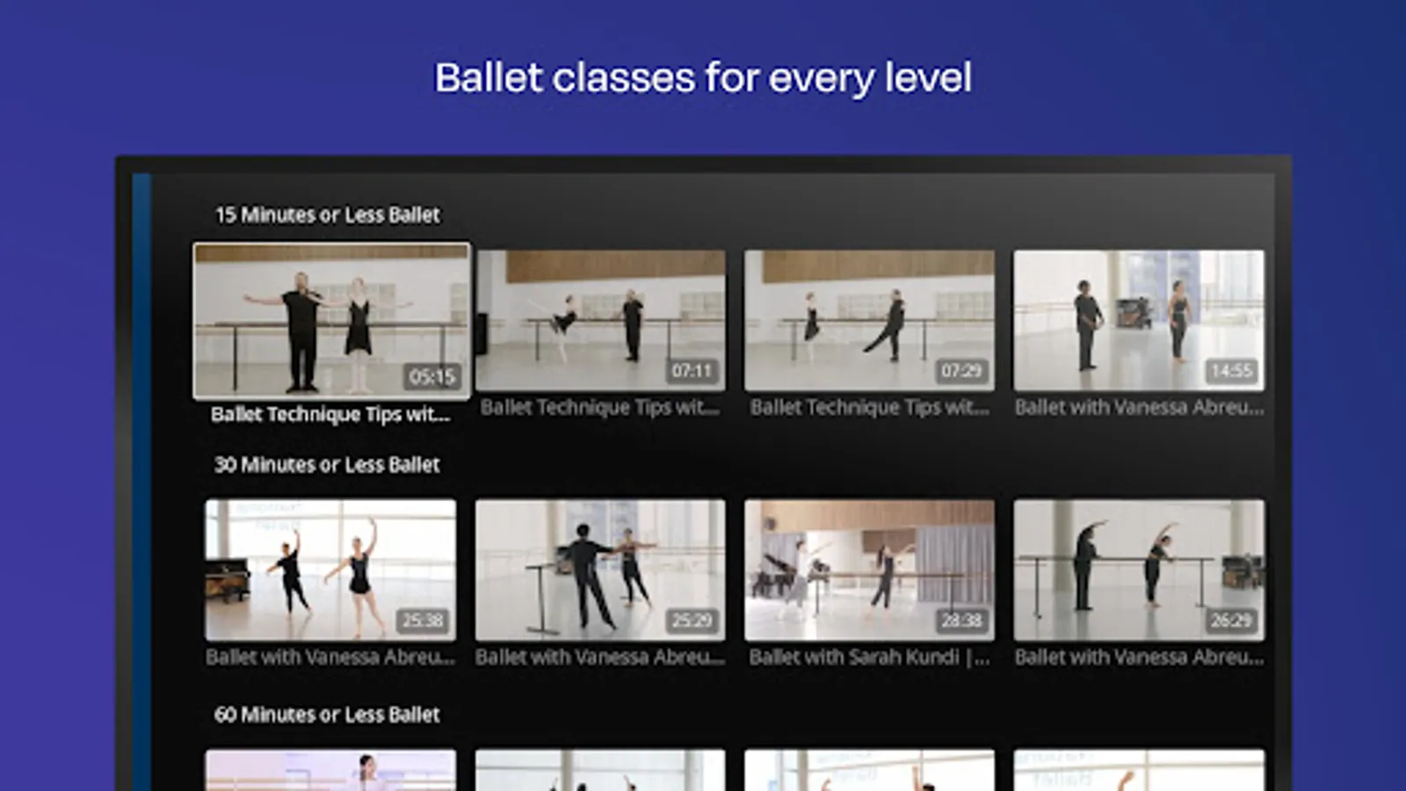Click the 07:29 duration badge

(x=961, y=371)
